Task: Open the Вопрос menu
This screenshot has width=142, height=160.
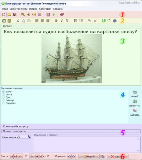Action: click(33, 9)
